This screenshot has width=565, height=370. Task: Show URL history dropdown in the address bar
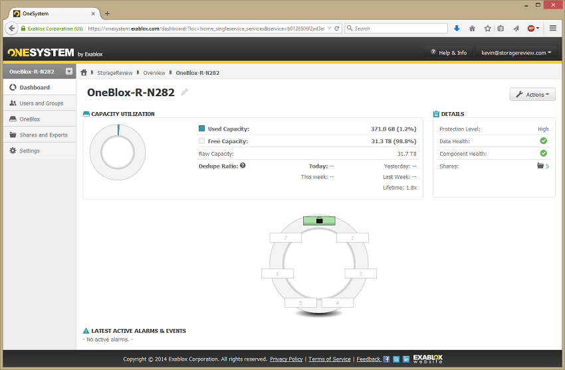[x=329, y=29]
